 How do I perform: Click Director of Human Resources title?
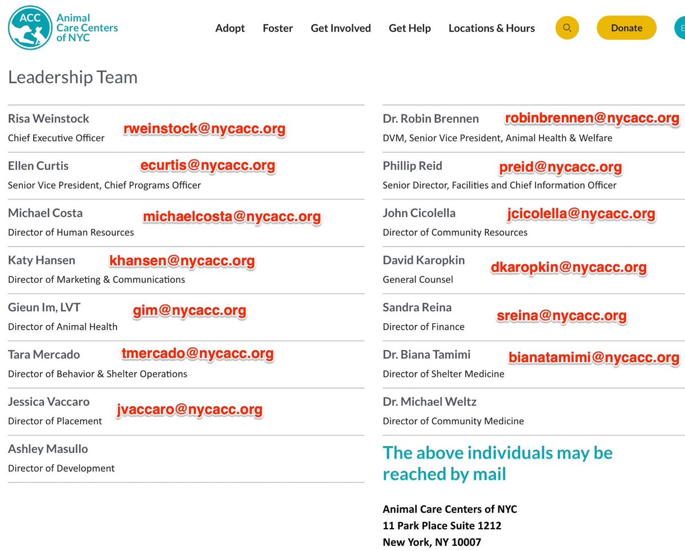[x=71, y=232]
